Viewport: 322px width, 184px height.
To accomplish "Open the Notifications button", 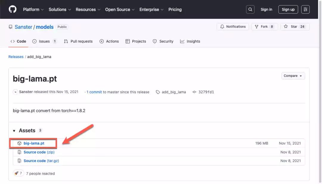I will pyautogui.click(x=233, y=27).
